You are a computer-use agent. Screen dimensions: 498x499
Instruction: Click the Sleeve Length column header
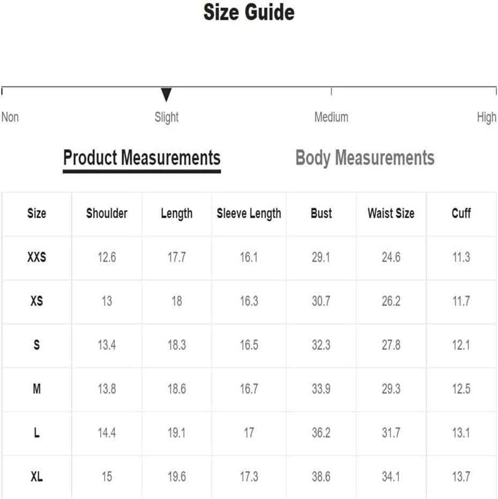pyautogui.click(x=249, y=213)
